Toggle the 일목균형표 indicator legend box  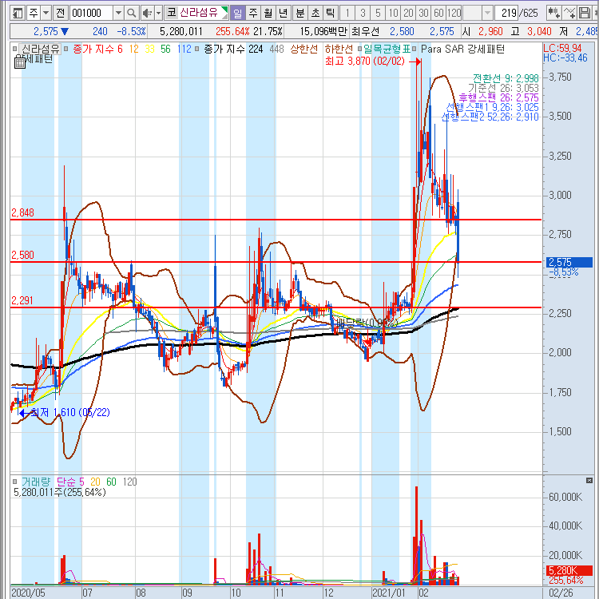tap(359, 49)
